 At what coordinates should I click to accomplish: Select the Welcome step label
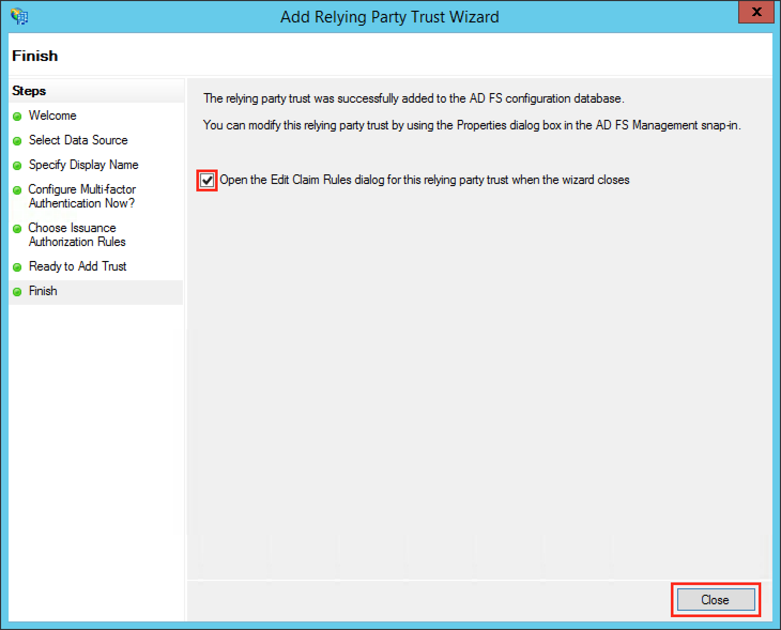point(52,116)
